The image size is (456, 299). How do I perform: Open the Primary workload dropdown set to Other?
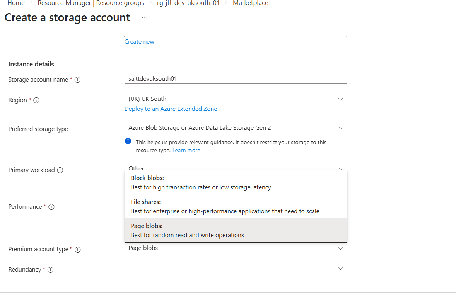click(x=236, y=168)
